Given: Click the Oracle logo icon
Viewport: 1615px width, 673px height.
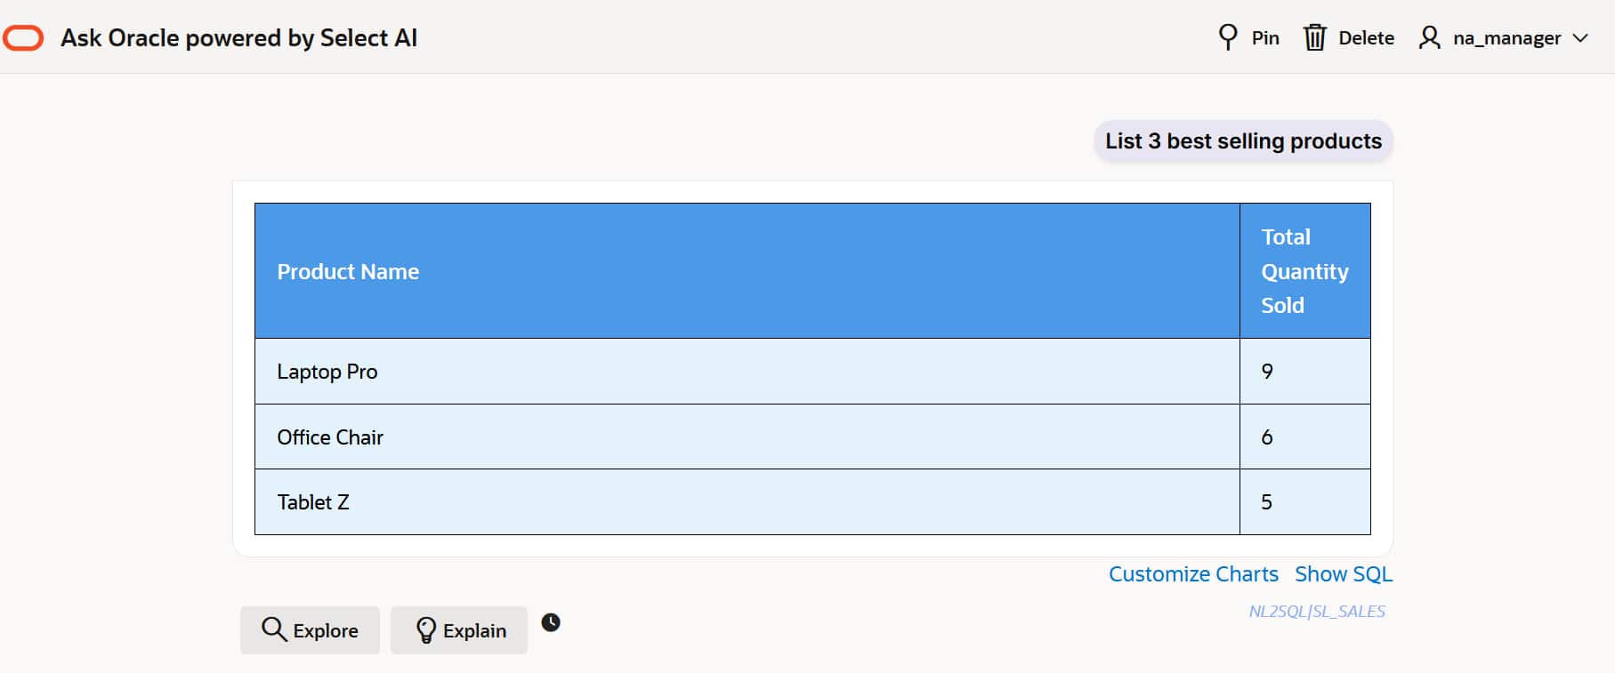Looking at the screenshot, I should (23, 38).
